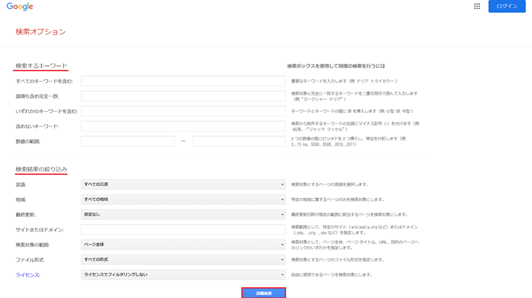Click the 検索結果の絞り込み section heading

coord(41,169)
